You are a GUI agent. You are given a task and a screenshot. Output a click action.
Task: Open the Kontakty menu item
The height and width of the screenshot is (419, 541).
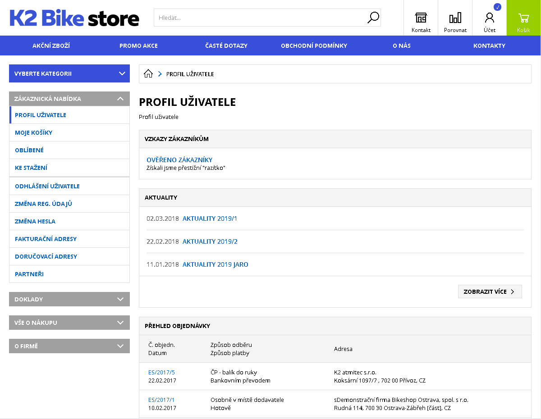click(x=489, y=46)
